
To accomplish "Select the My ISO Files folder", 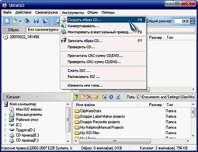I will tap(90, 133).
